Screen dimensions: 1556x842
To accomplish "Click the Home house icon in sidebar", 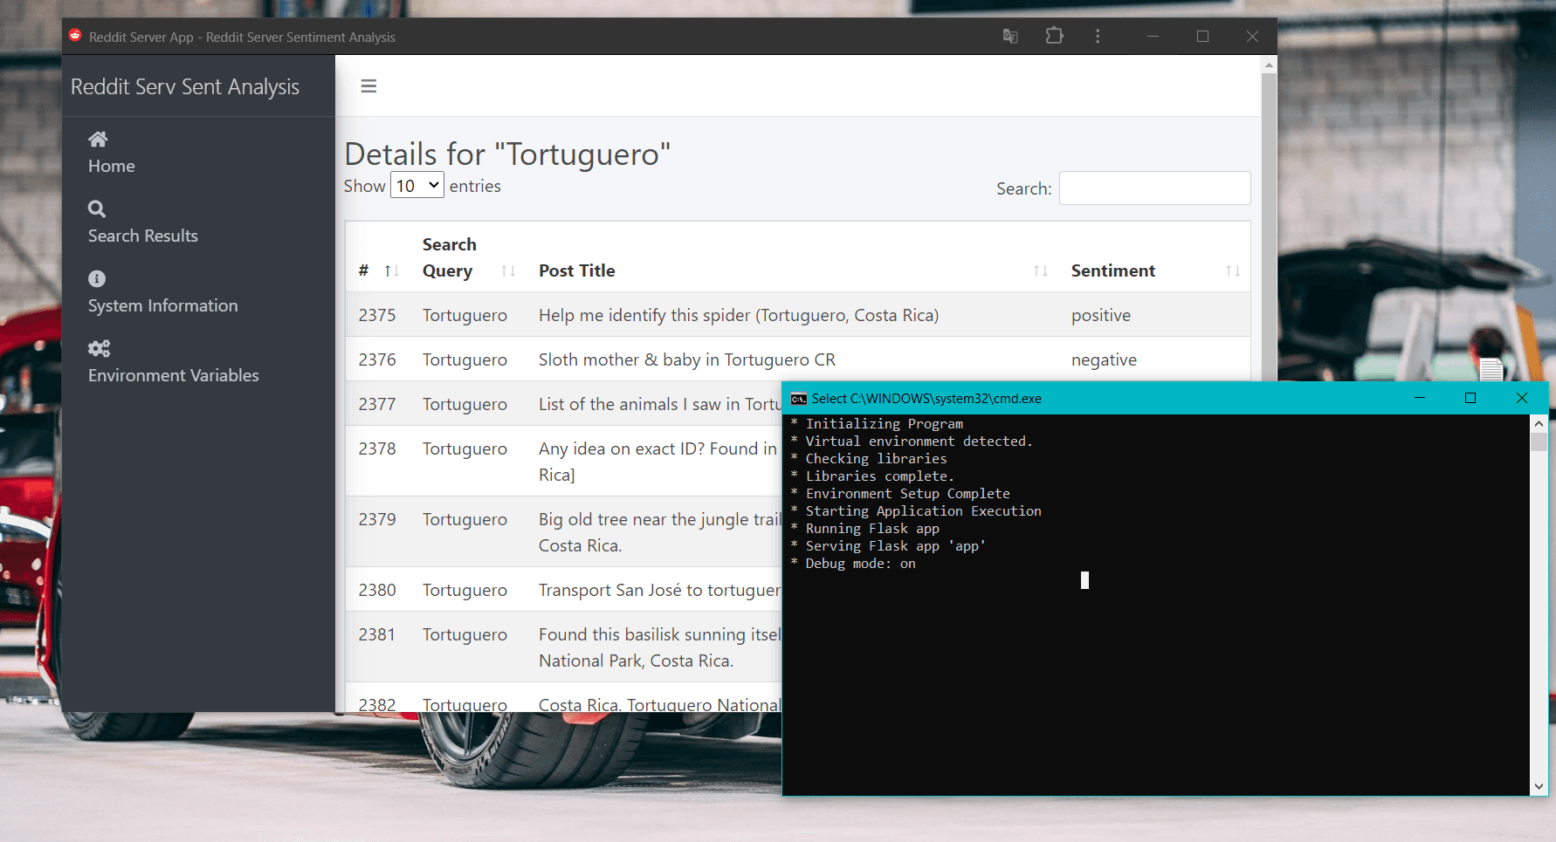I will [x=98, y=140].
